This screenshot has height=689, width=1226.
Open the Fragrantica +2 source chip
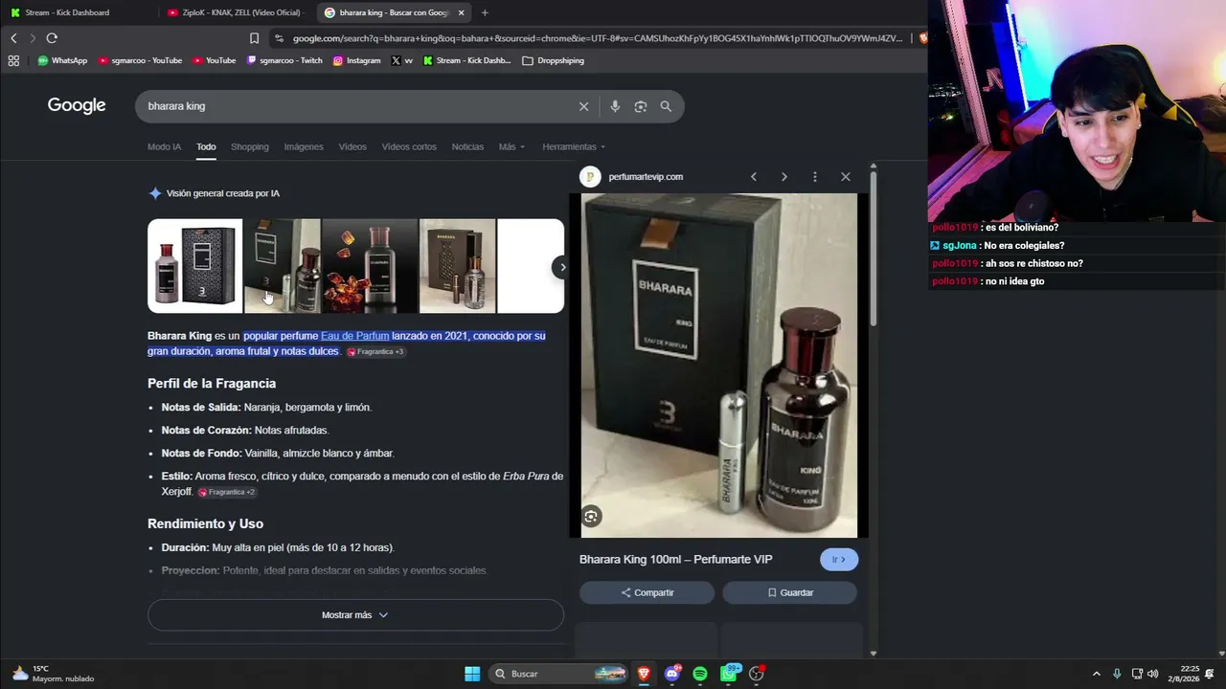tap(226, 492)
